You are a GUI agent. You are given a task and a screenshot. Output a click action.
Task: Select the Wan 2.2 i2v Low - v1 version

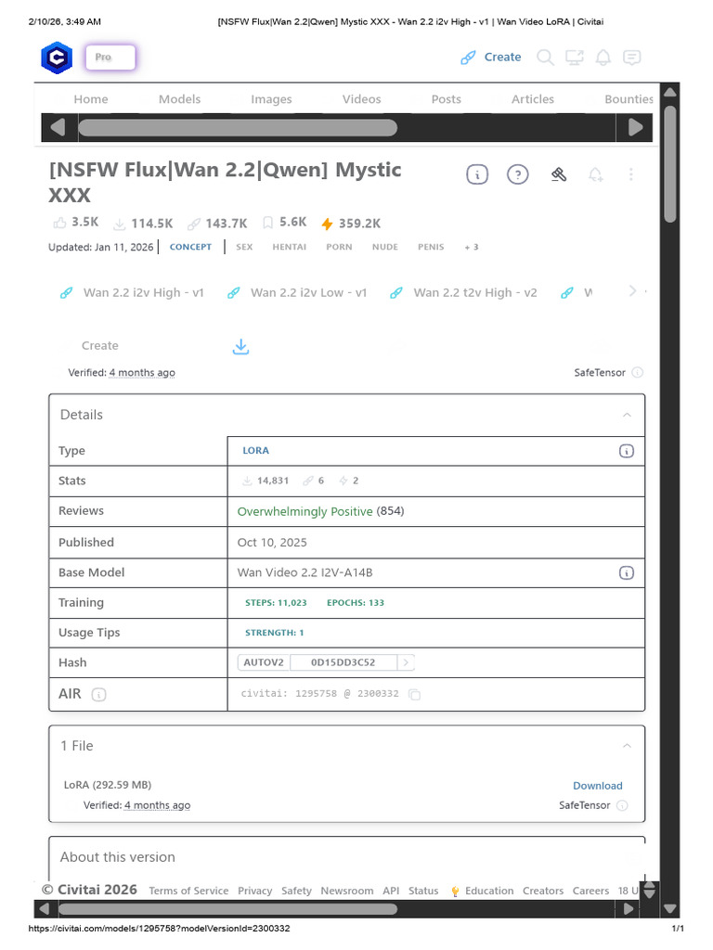coord(308,292)
